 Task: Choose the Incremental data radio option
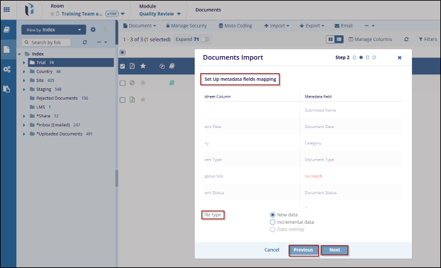[272, 222]
